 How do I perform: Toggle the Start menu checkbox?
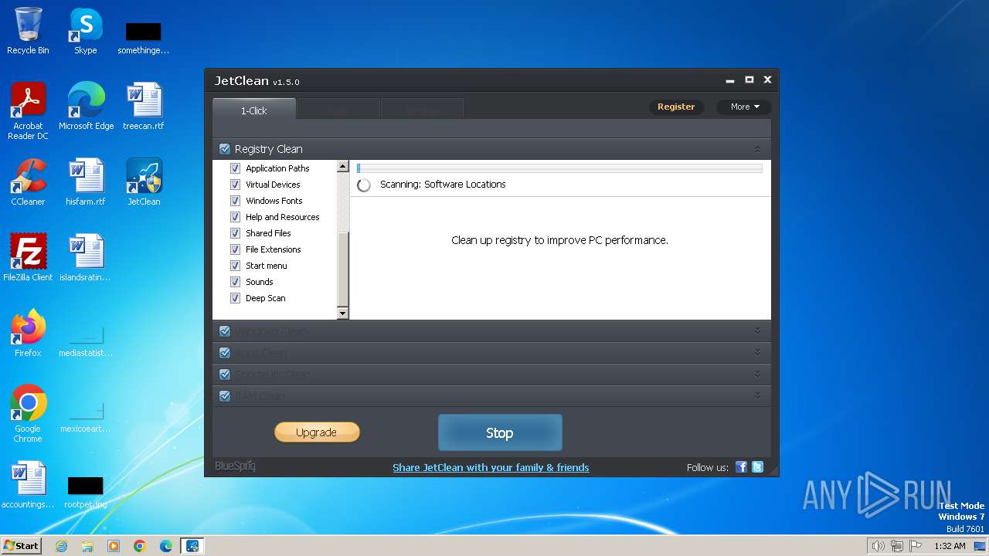236,266
